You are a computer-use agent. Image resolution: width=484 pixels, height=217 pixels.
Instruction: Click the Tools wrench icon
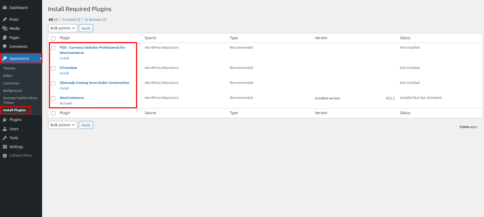(5, 138)
